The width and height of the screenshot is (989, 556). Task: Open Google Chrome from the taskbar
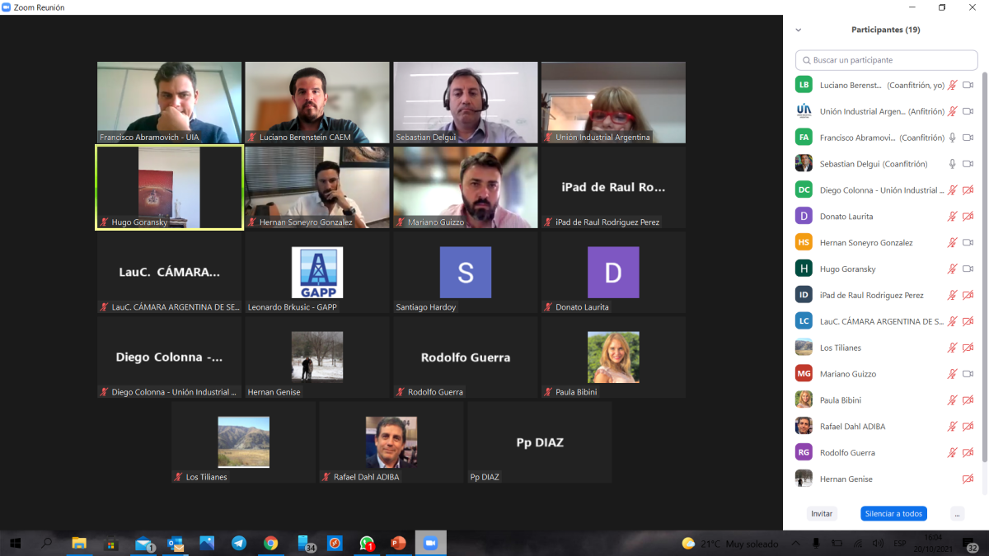270,543
